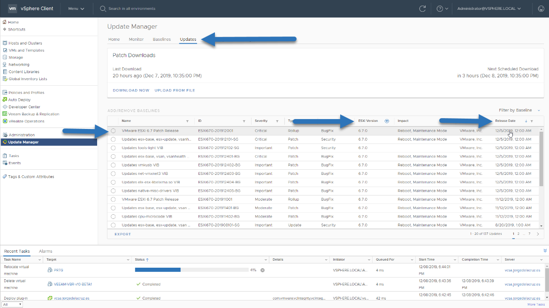Select radio for Updates cpu-microcode VIB
The image size is (549, 308).
(113, 217)
